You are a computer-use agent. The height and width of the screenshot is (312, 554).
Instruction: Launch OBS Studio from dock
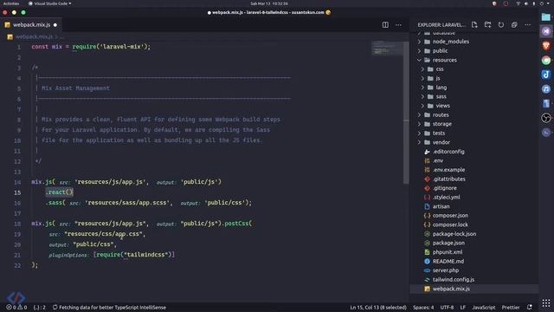coord(546,118)
